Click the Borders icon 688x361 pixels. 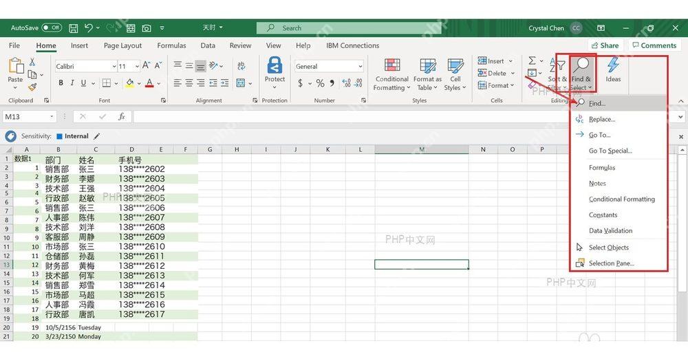coord(107,83)
